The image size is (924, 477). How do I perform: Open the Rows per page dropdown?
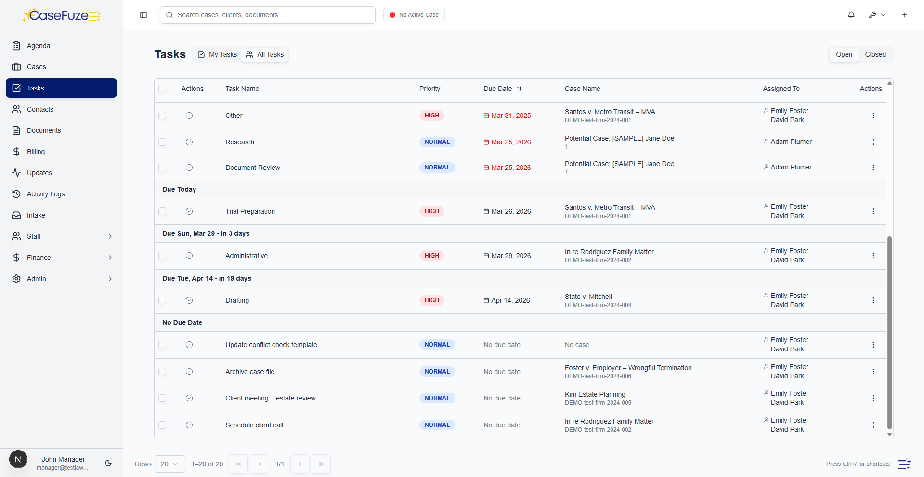(169, 464)
